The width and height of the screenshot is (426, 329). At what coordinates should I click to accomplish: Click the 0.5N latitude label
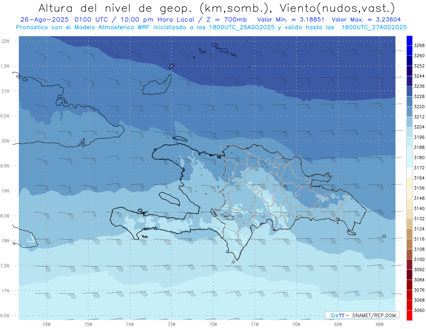[x=5, y=116]
